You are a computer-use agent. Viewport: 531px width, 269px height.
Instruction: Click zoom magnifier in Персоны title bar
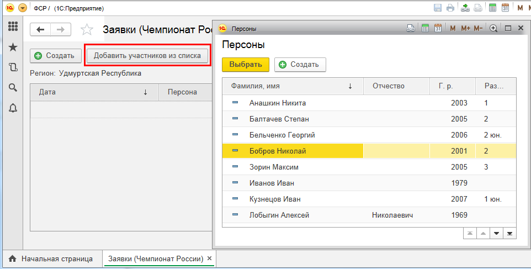493,28
